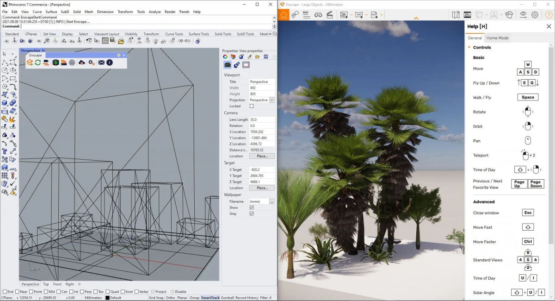Uncheck the Gray wallpaper checkbox
This screenshot has width=555, height=301.
(251, 213)
